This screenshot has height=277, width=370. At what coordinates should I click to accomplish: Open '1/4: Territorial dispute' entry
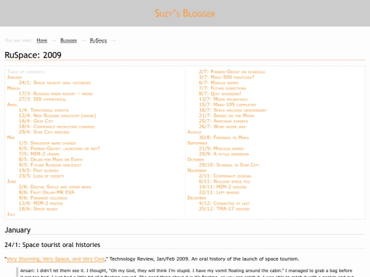pyautogui.click(x=44, y=110)
